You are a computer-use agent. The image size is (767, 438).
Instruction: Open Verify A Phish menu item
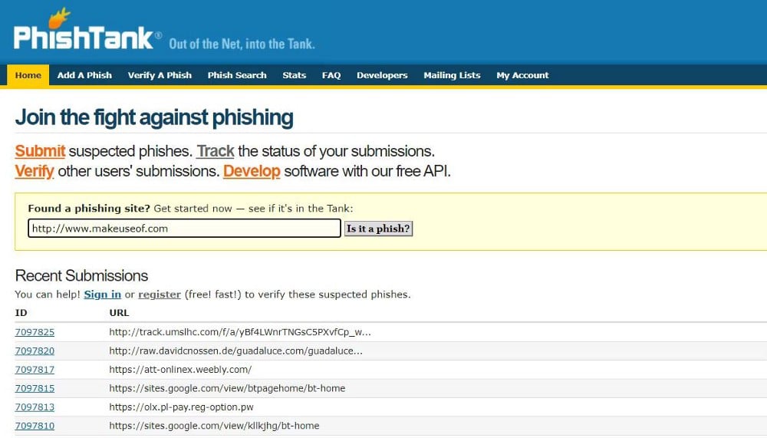tap(160, 75)
